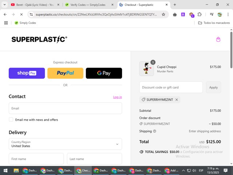The image size is (233, 175).
Task: Open the taskbar clock and date
Action: (x=213, y=171)
